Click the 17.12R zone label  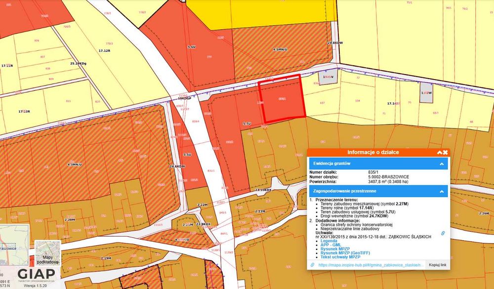(104, 50)
